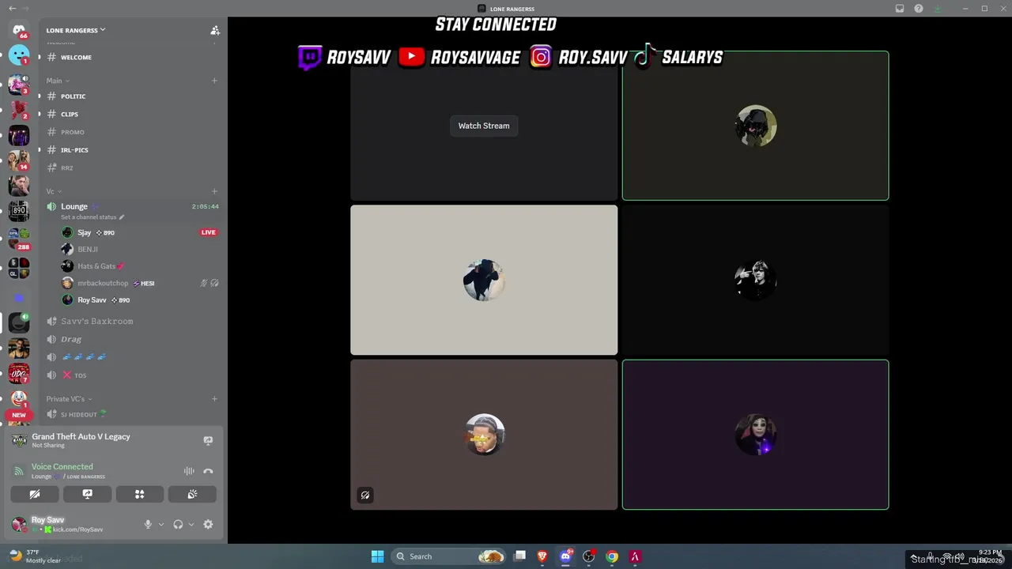Click Grand Theft Auto V Legacy activity
This screenshot has height=569, width=1012.
[x=81, y=436]
